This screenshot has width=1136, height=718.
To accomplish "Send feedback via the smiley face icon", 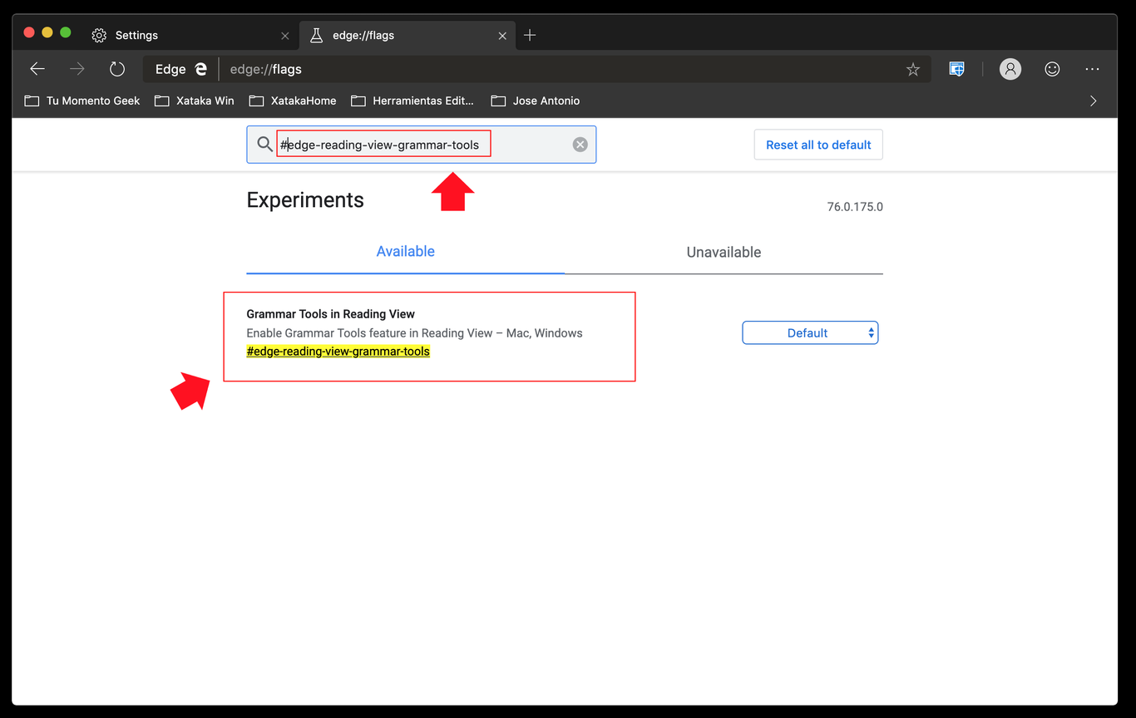I will tap(1052, 69).
